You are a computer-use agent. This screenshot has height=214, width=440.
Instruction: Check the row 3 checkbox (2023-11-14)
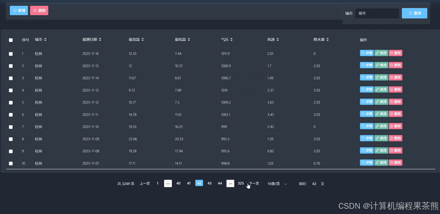[11, 78]
